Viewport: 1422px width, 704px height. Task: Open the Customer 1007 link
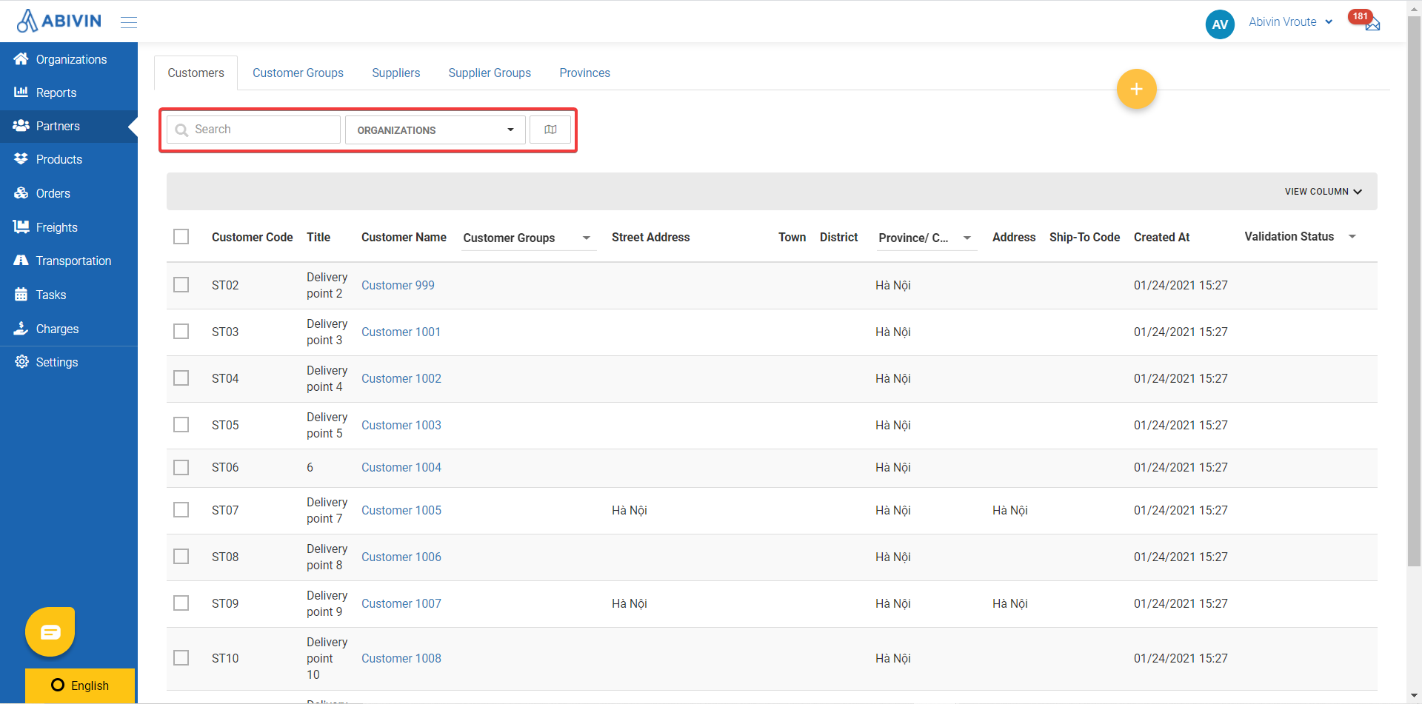click(x=401, y=603)
